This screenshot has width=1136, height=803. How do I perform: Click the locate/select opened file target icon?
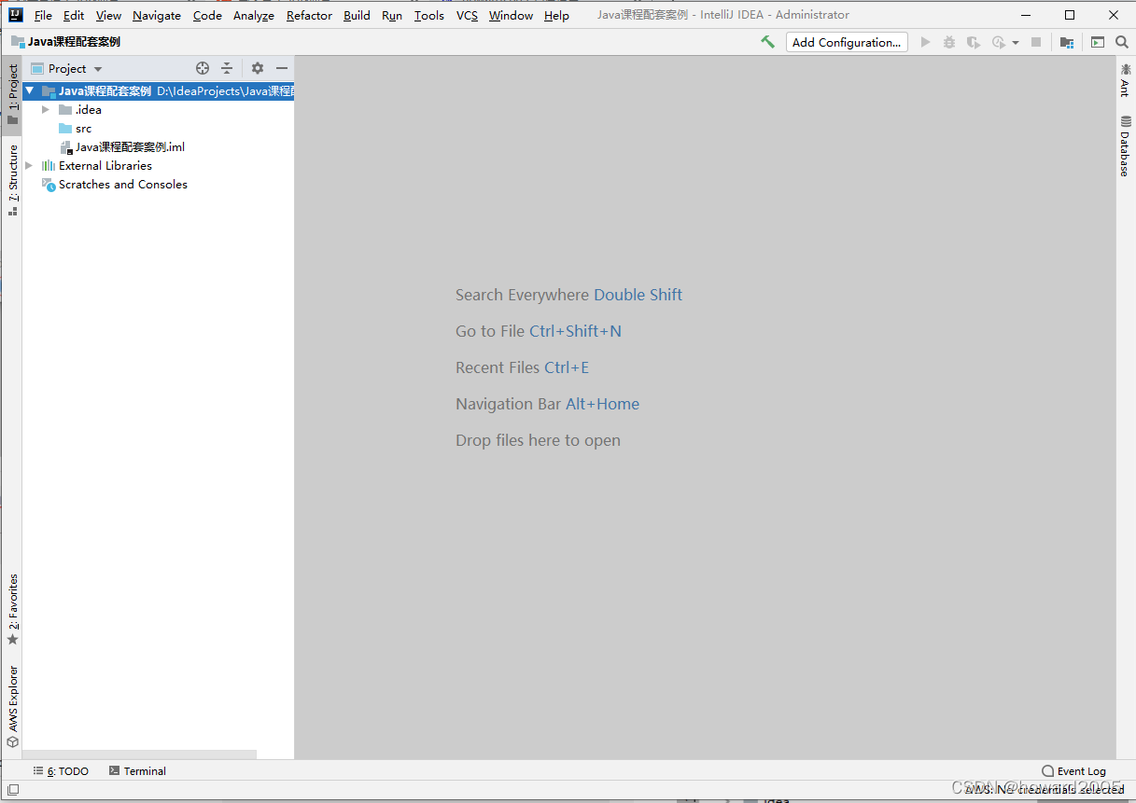[x=203, y=68]
